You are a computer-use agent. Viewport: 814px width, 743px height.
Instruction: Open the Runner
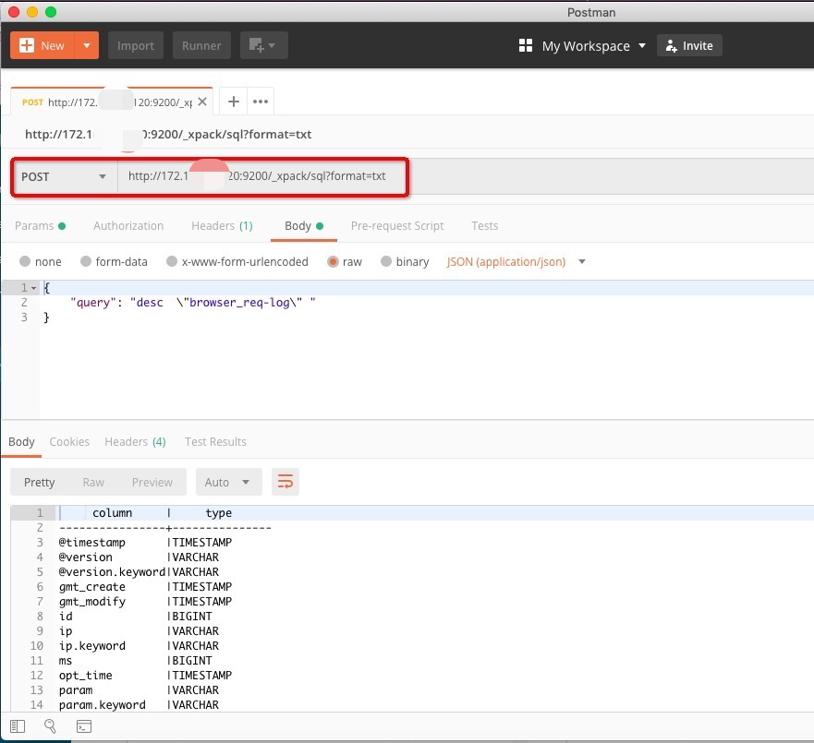201,45
